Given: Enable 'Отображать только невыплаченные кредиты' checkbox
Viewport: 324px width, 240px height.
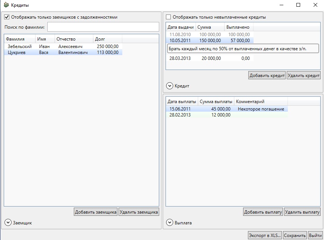Looking at the screenshot, I should tap(169, 17).
